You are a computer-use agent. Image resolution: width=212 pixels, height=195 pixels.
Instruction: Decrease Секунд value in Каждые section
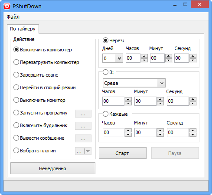[x=193, y=134]
